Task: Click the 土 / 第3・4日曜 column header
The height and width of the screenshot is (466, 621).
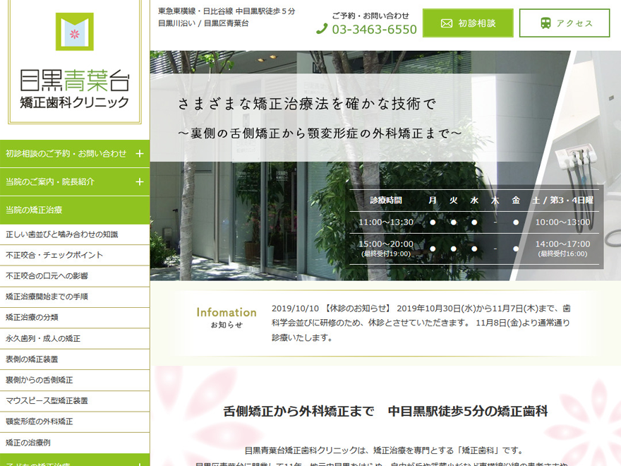Action: [x=563, y=201]
